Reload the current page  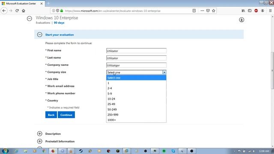coord(17,11)
